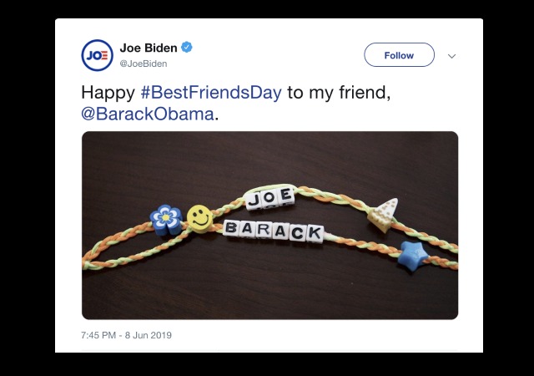This screenshot has width=534, height=376.
Task: Click the cake slice charm
Action: 383,215
